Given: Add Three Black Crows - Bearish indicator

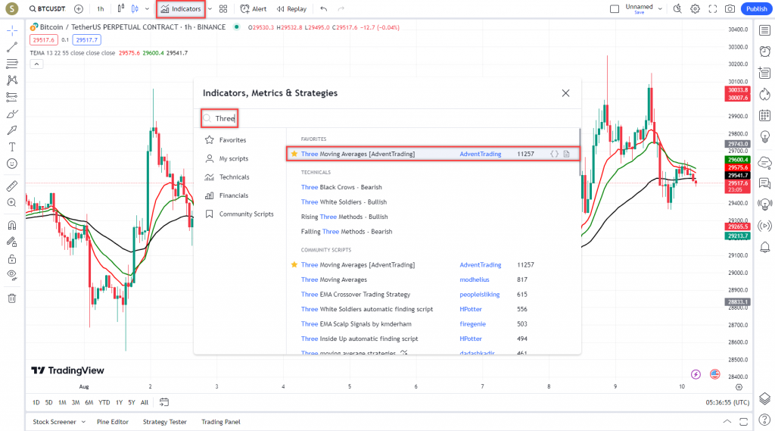Looking at the screenshot, I should (341, 187).
